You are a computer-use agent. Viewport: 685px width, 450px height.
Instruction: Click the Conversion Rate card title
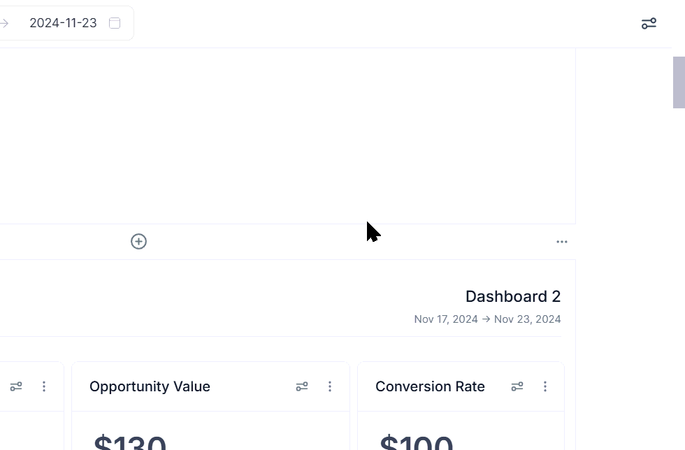click(x=430, y=386)
